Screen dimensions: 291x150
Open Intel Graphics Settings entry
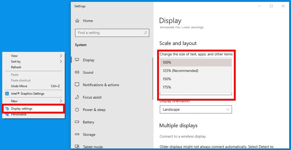tap(27, 94)
